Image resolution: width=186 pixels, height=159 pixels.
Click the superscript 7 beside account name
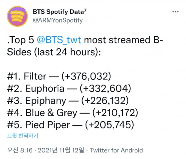[x=85, y=10]
